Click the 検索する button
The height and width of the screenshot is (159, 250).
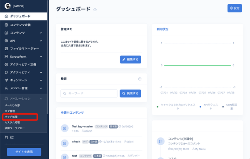[130, 93]
